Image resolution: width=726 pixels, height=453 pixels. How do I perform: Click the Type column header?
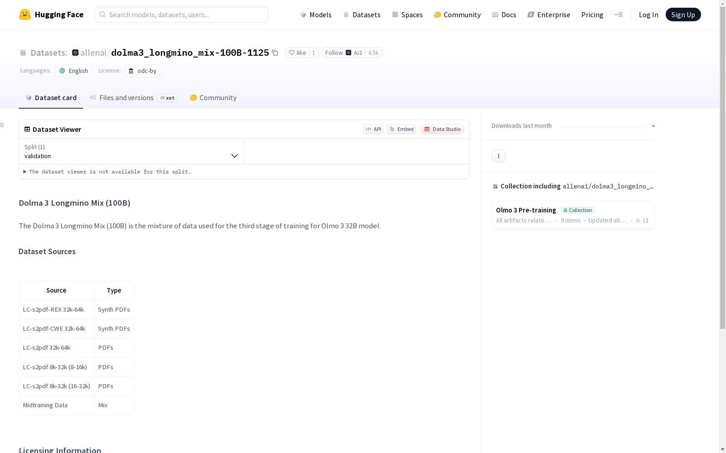[114, 290]
